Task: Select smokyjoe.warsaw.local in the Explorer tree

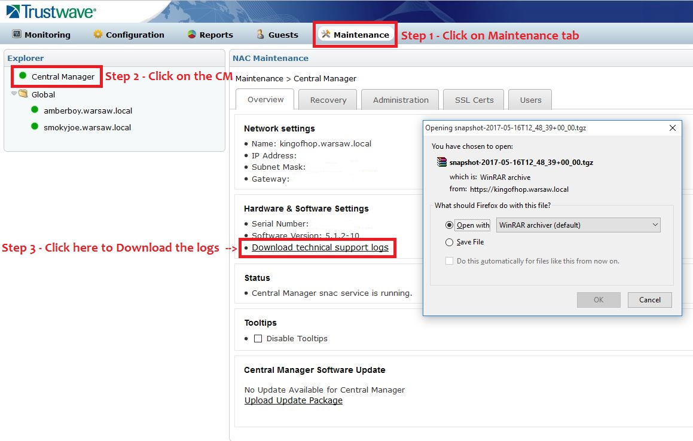Action: (x=87, y=127)
